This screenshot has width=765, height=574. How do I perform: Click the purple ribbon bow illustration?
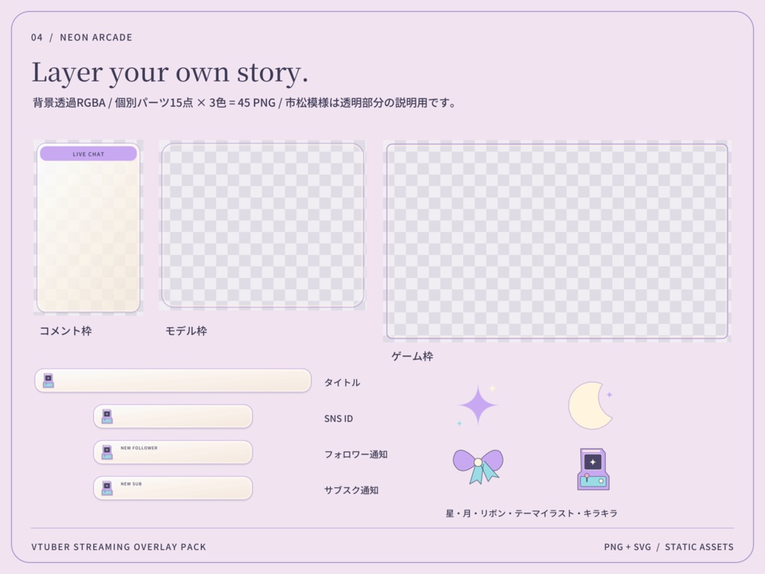click(x=478, y=466)
